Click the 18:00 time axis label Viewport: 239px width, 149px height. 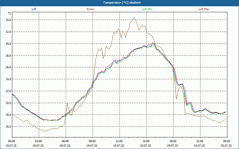[x=174, y=141]
